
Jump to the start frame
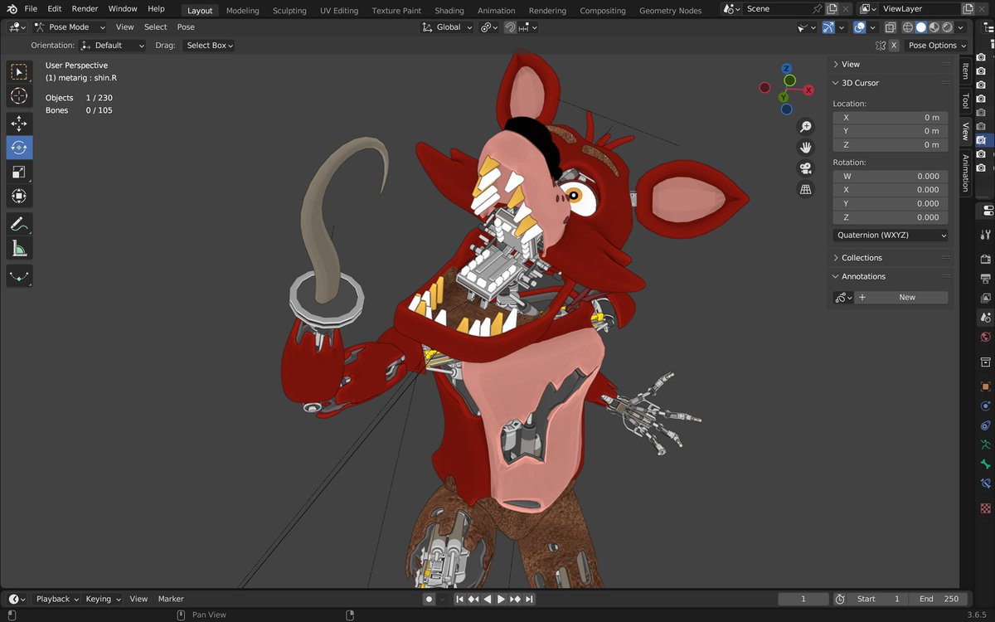point(459,599)
